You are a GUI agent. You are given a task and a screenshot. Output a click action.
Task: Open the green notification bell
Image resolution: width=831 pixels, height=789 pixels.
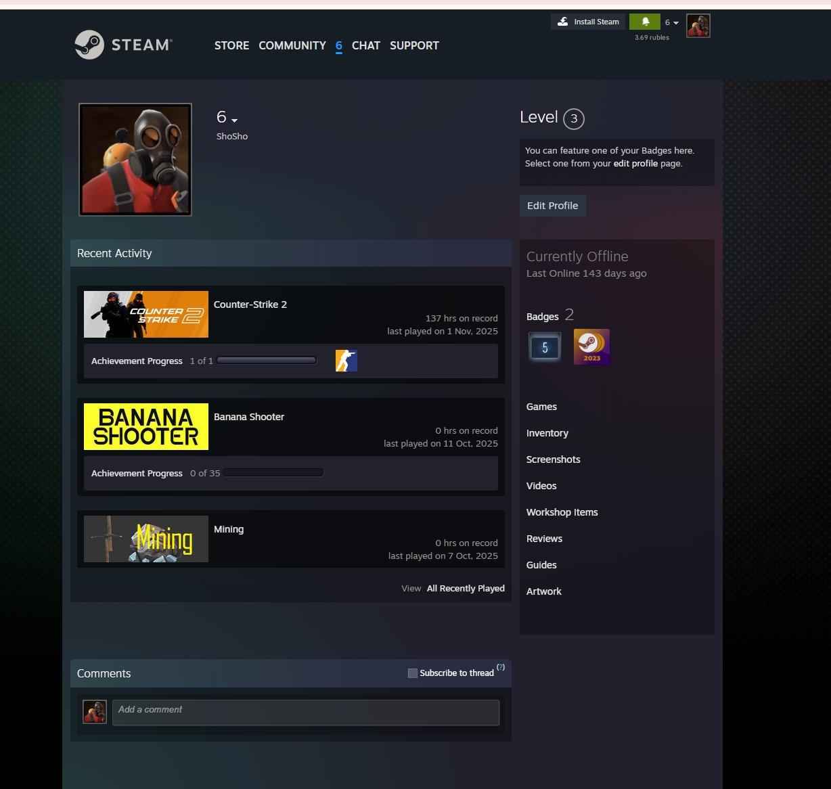coord(644,21)
